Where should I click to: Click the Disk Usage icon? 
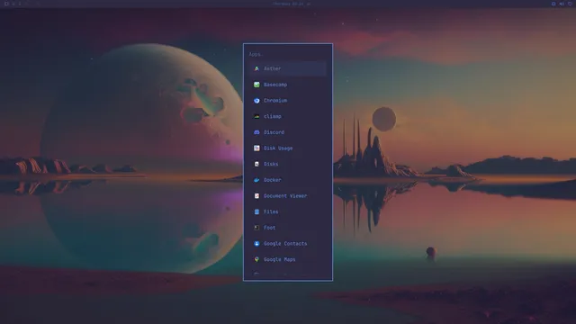(256, 148)
